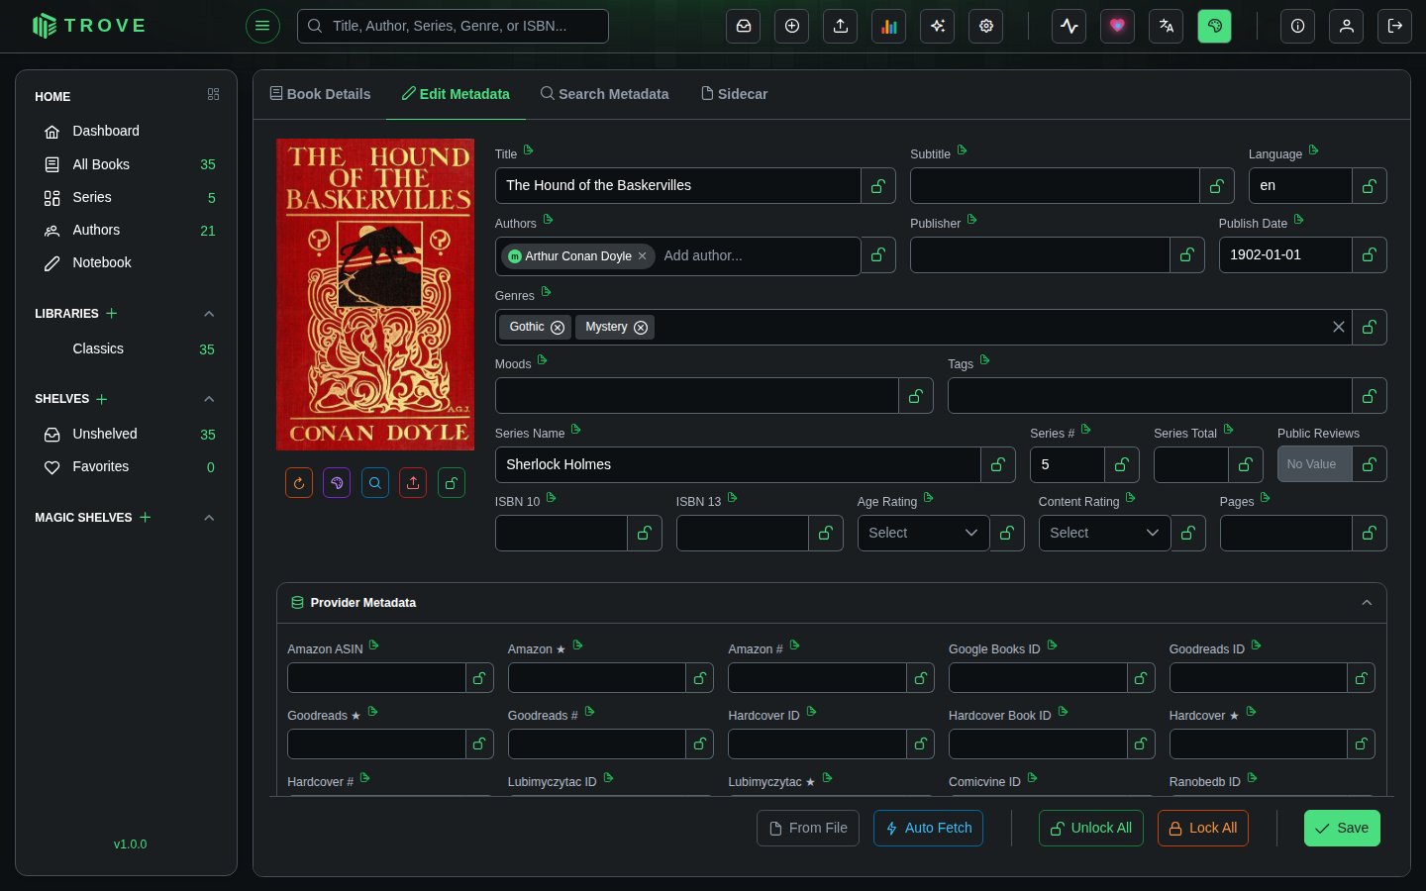Screen dimensions: 1426x891
Task: Open the settings gear icon
Action: point(986,26)
